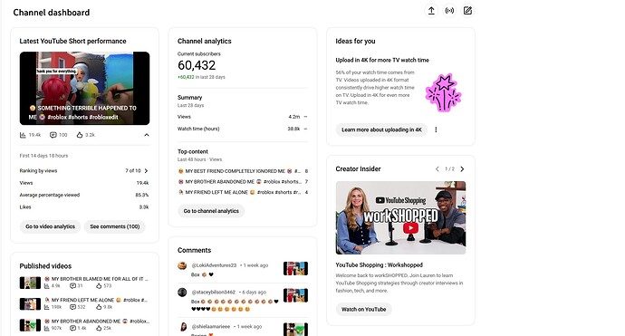Click comments icon showing 532 in Published videos
The height and width of the screenshot is (336, 625).
73,307
